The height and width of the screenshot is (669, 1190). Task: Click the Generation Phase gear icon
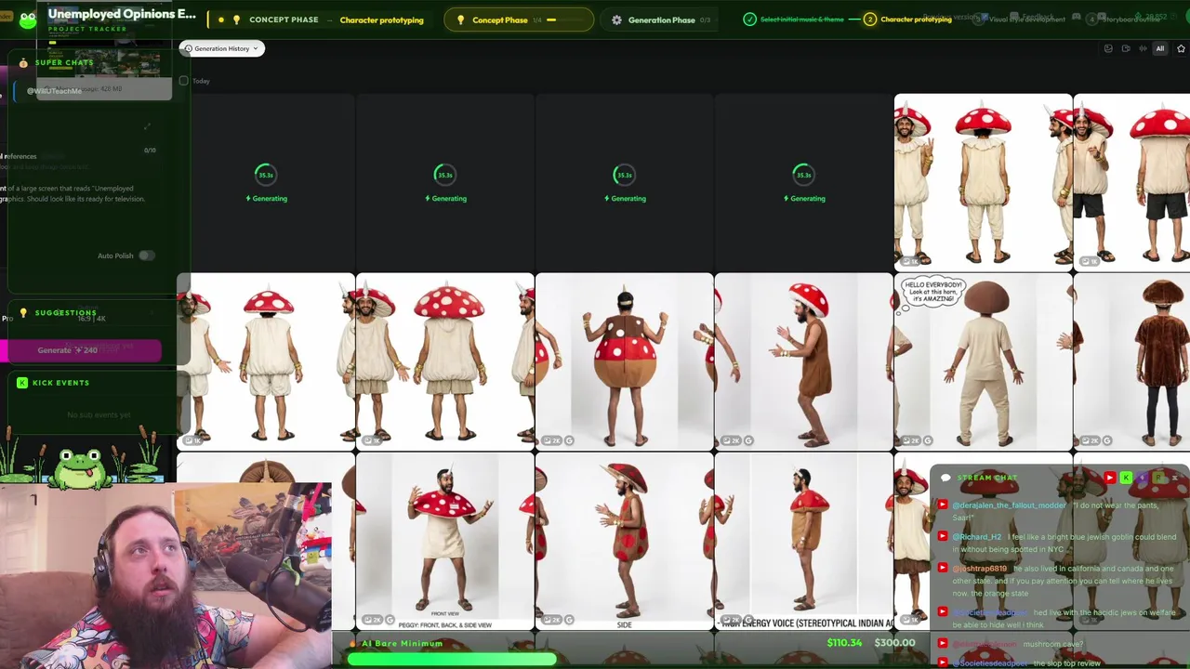pos(616,20)
